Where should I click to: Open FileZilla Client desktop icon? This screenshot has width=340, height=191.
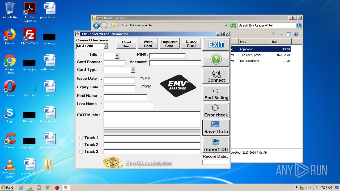29,37
